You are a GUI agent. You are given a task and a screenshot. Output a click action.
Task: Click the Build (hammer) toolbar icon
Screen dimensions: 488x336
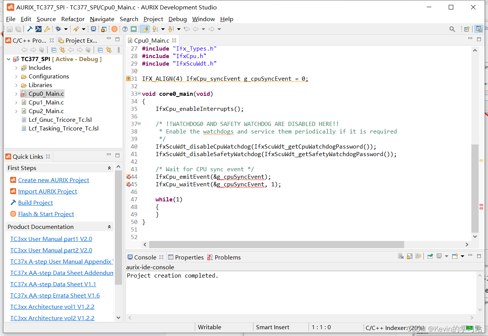tap(30, 29)
